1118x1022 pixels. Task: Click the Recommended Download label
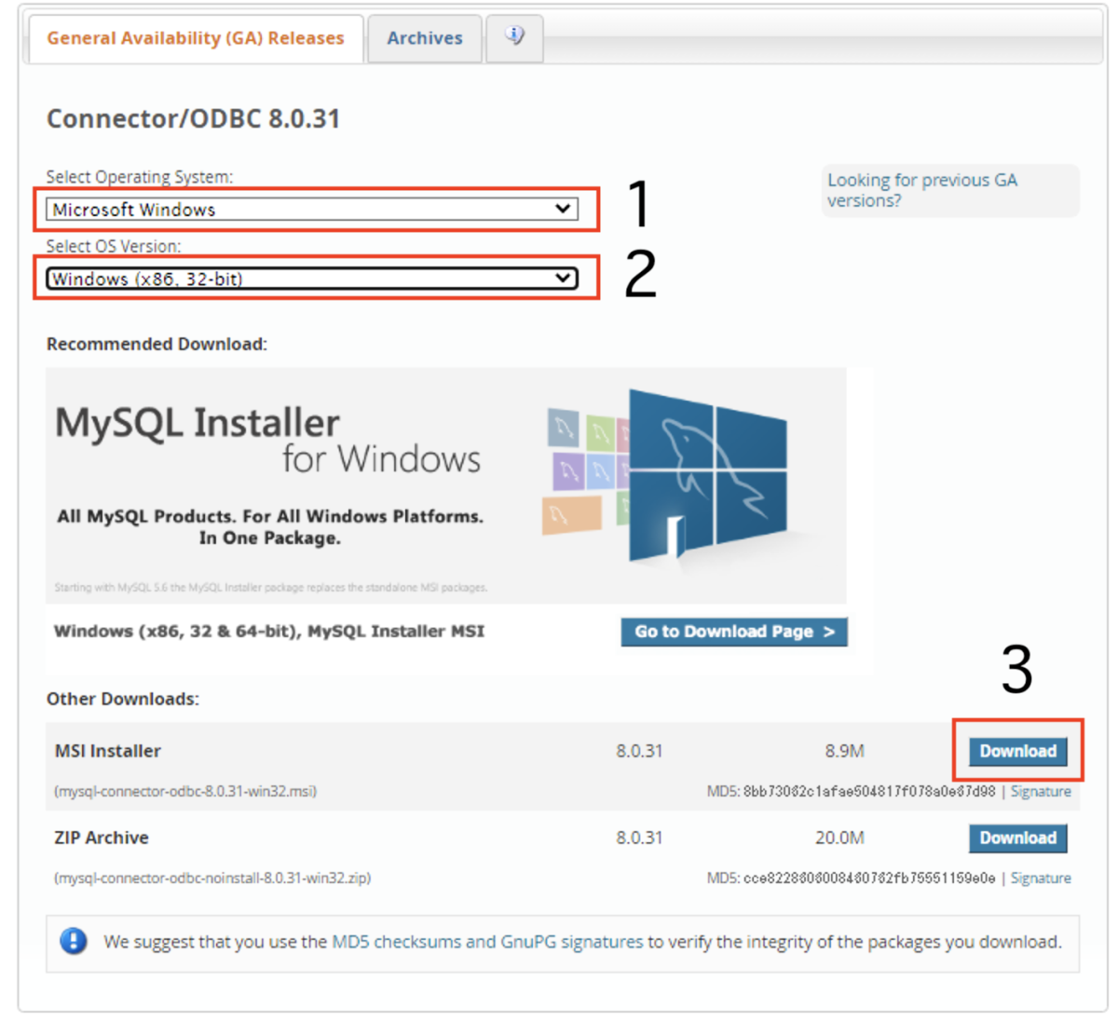coord(157,344)
